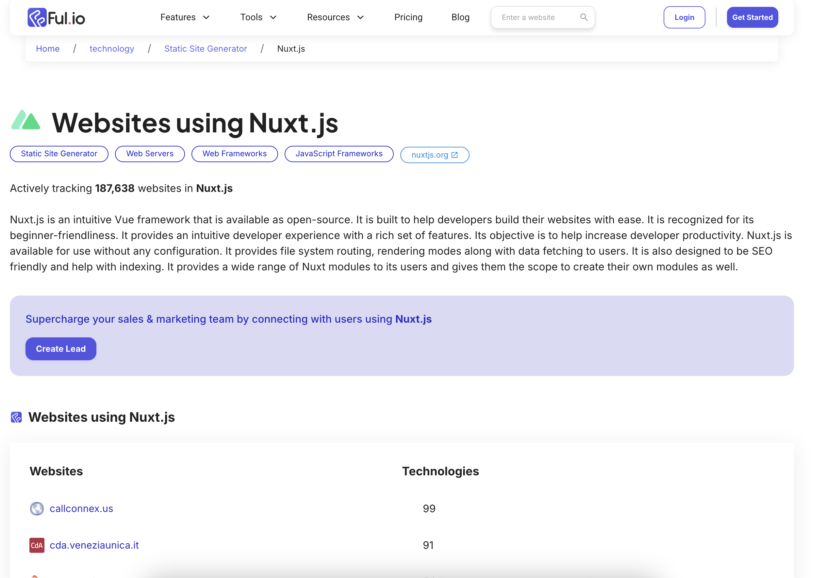Open the Resources dropdown menu

(335, 17)
